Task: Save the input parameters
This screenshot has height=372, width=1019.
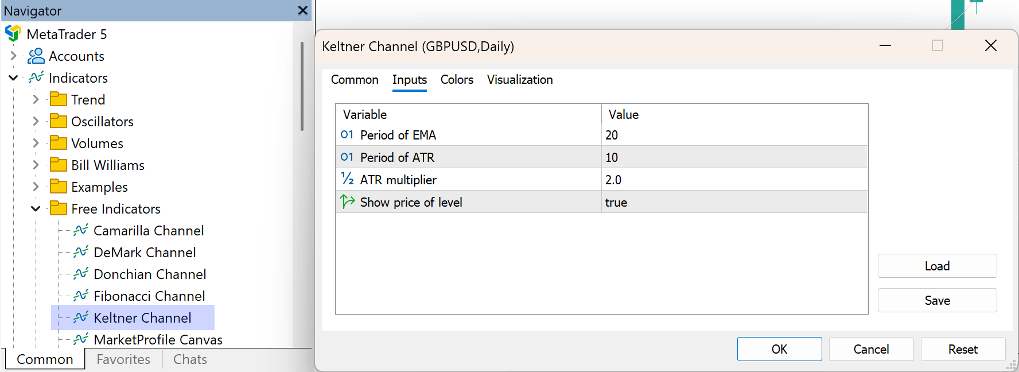Action: coord(937,300)
